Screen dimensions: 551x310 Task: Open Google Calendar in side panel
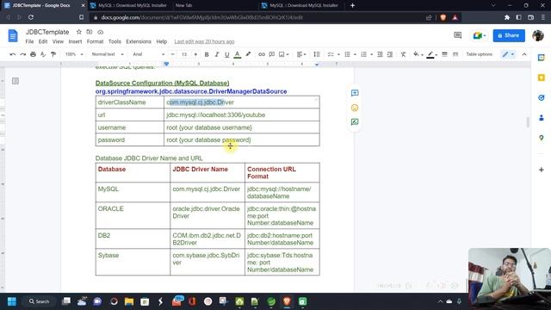coord(542,58)
